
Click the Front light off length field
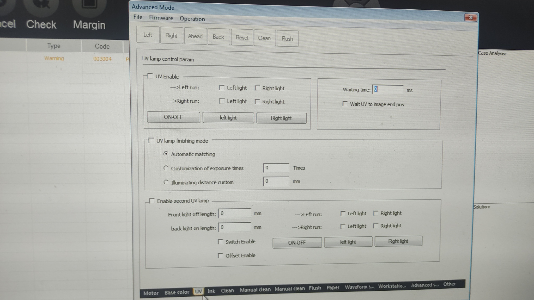[x=235, y=213]
